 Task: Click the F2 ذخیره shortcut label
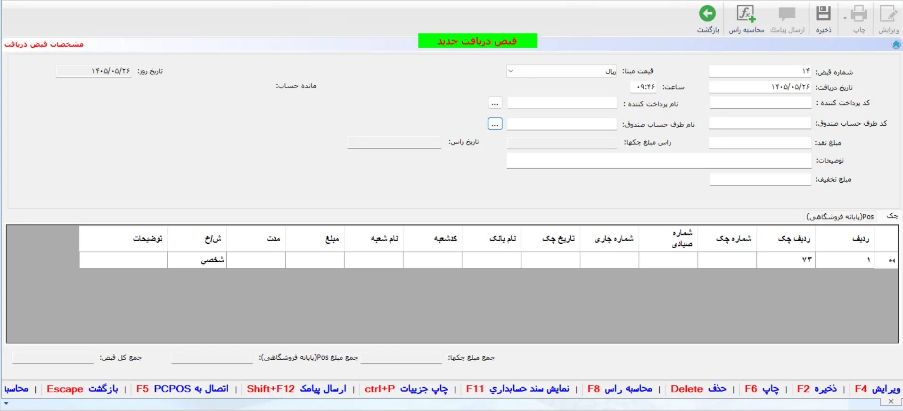click(x=817, y=389)
